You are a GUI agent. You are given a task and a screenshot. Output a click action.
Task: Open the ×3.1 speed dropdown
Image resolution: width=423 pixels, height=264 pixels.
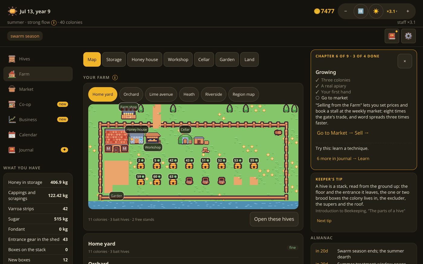[x=392, y=11]
